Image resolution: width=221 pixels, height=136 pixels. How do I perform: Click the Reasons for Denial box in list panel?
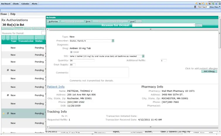click(x=43, y=33)
